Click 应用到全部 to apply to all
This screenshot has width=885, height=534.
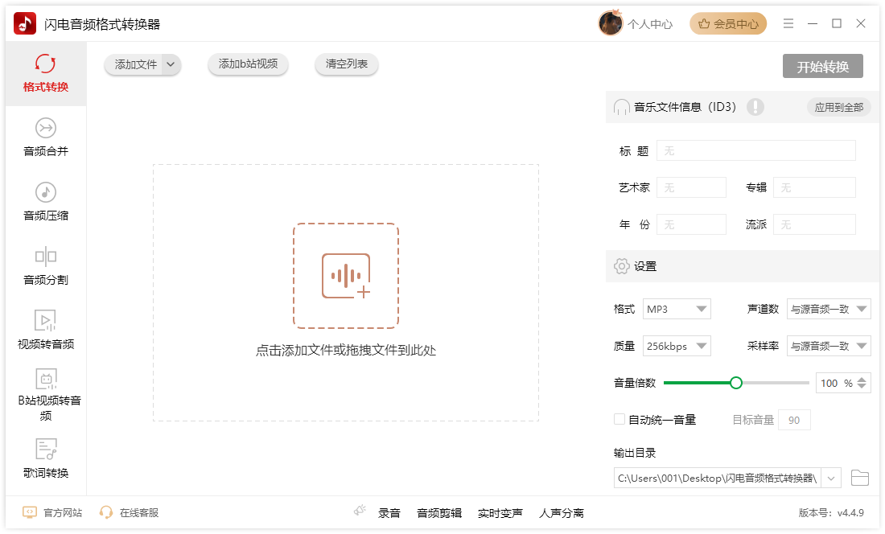pyautogui.click(x=838, y=106)
